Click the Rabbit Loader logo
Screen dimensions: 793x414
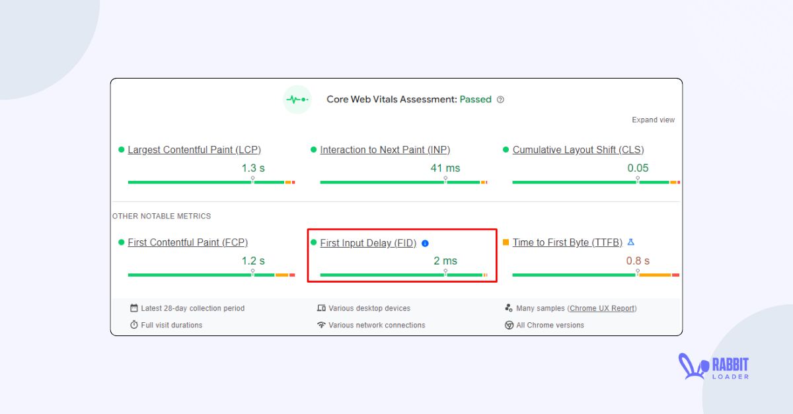(714, 367)
